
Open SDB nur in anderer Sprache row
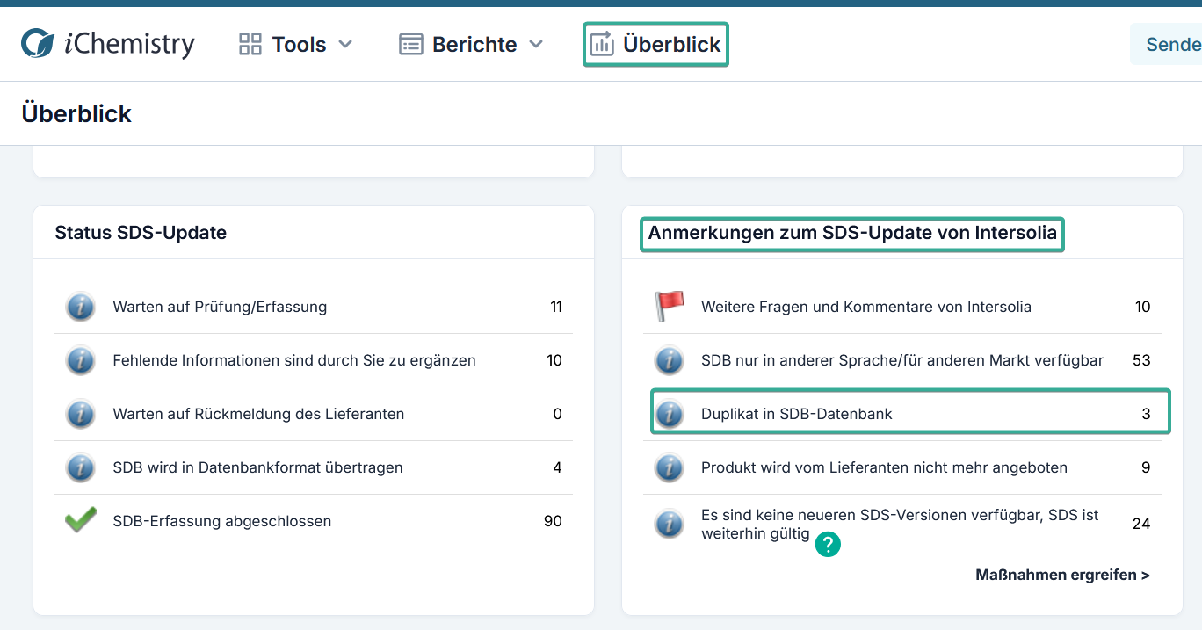(x=902, y=360)
